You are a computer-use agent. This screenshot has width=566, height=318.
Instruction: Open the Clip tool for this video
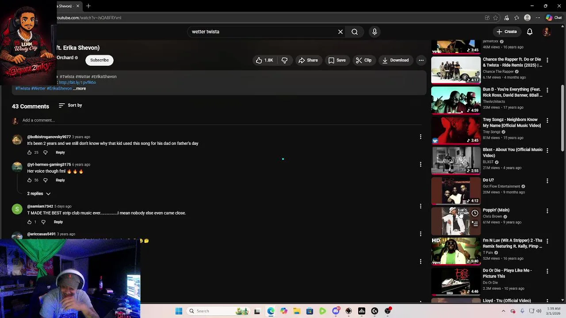[364, 60]
